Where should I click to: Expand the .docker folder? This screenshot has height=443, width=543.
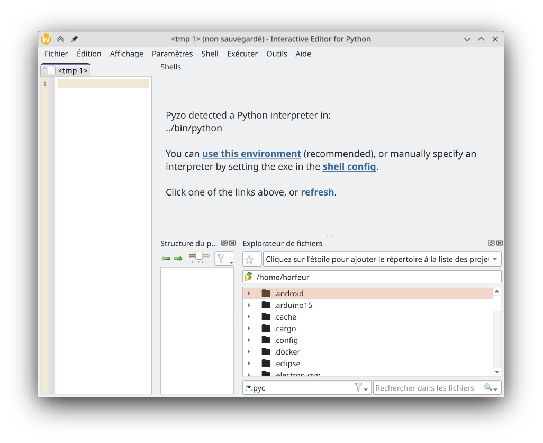pyautogui.click(x=249, y=352)
